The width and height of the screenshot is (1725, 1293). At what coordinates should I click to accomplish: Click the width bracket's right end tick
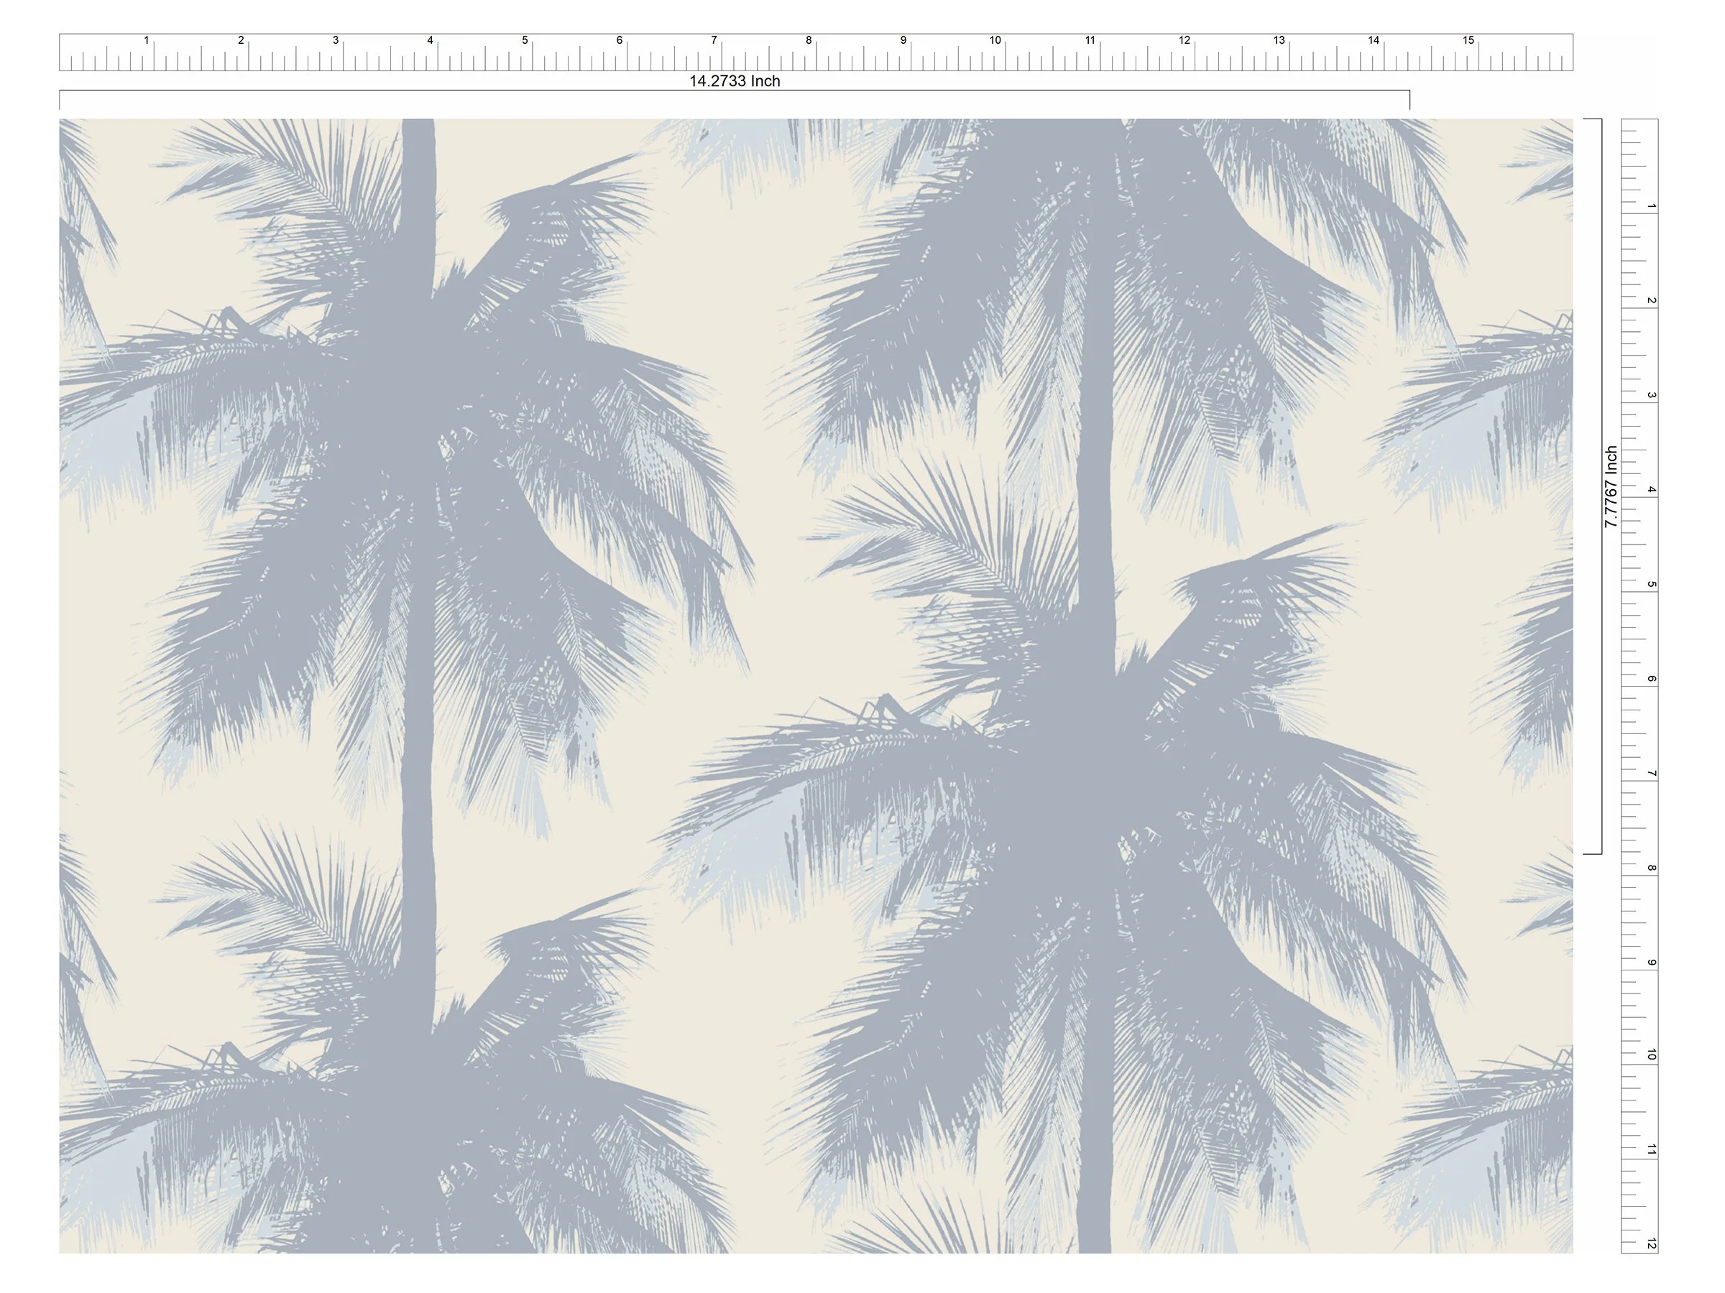coord(1409,100)
